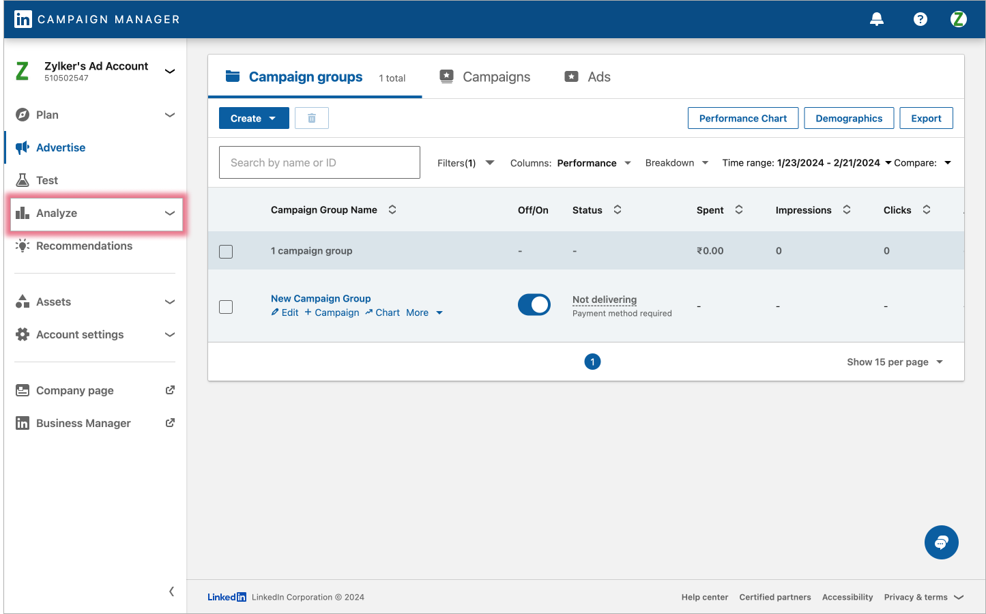Collapse the sidebar with the arrow icon

pos(171,591)
